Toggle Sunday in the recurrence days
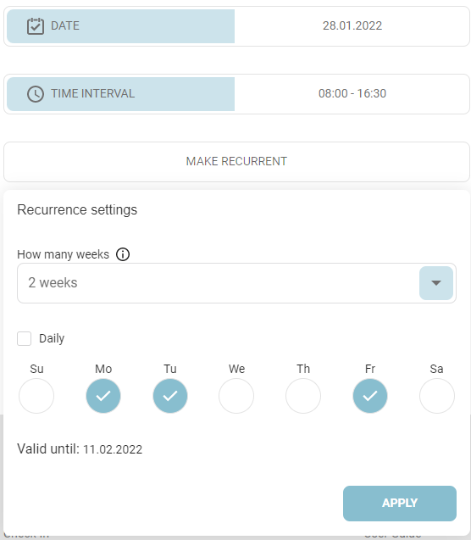Viewport: 471px width, 540px height. point(36,396)
